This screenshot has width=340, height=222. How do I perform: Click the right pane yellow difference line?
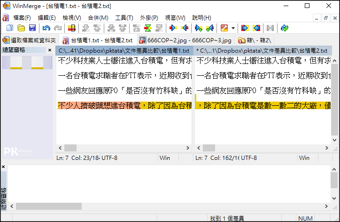263,105
